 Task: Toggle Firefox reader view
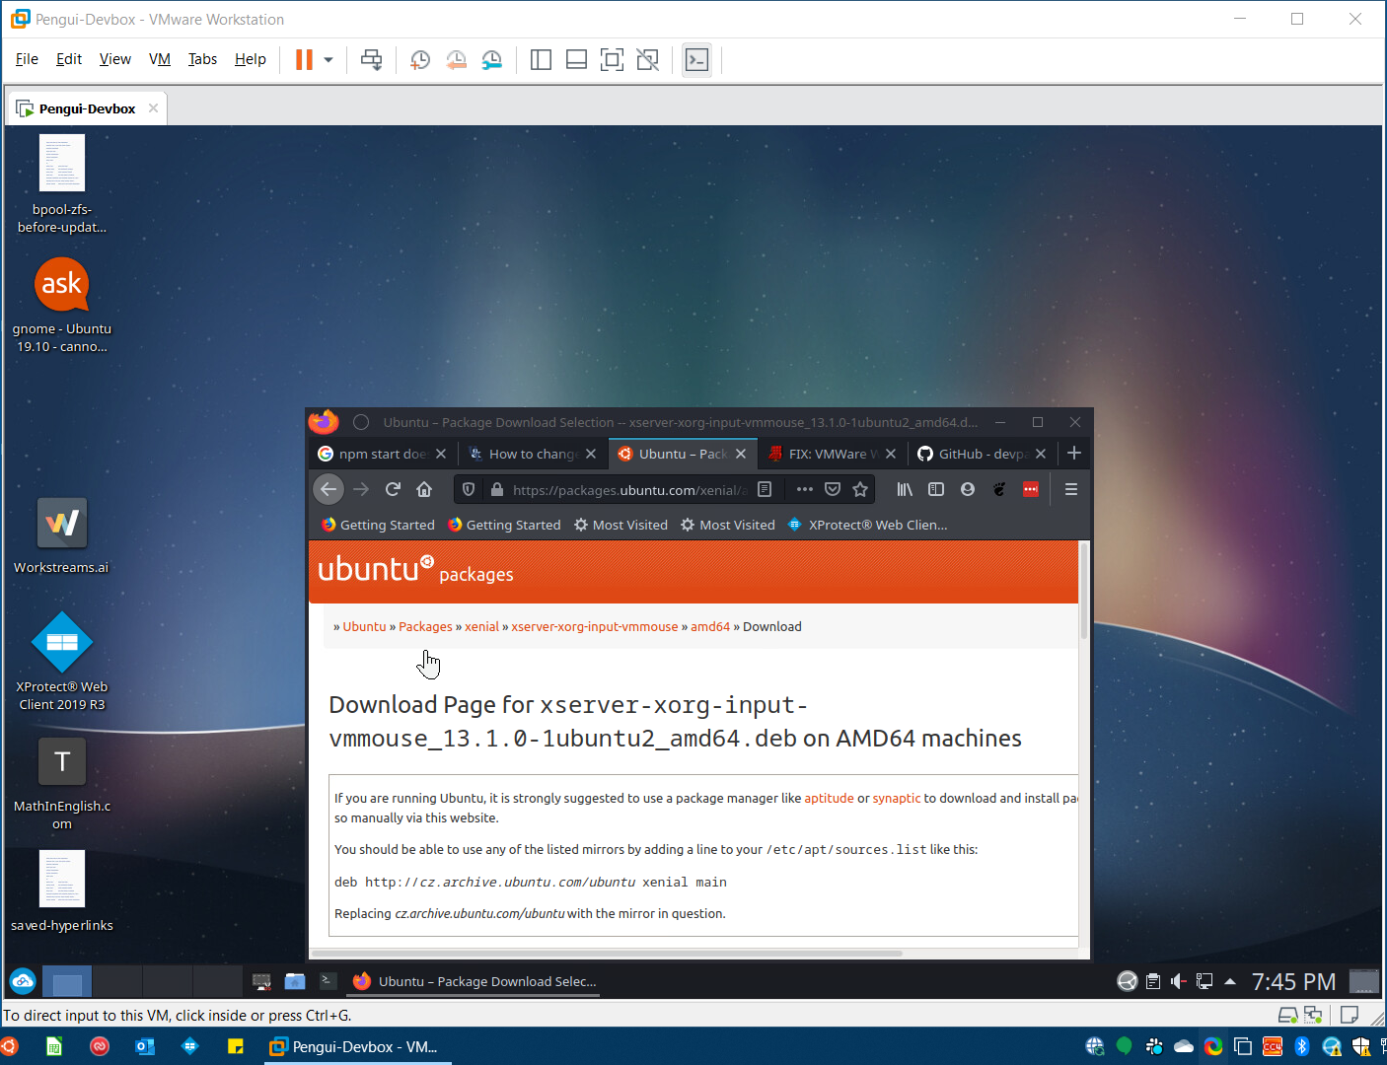tap(765, 489)
